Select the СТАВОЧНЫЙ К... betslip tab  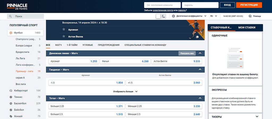coord(221,28)
